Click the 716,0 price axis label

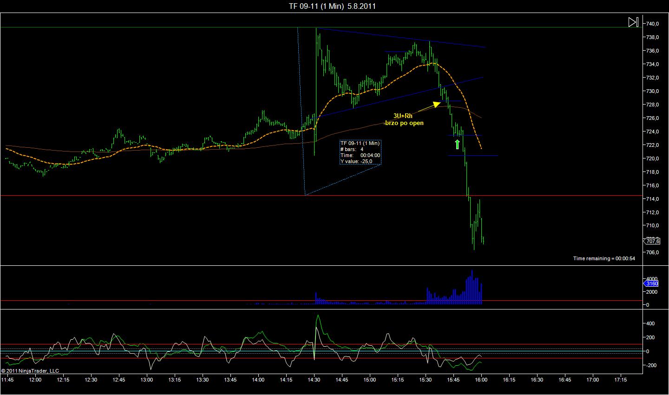pos(653,185)
